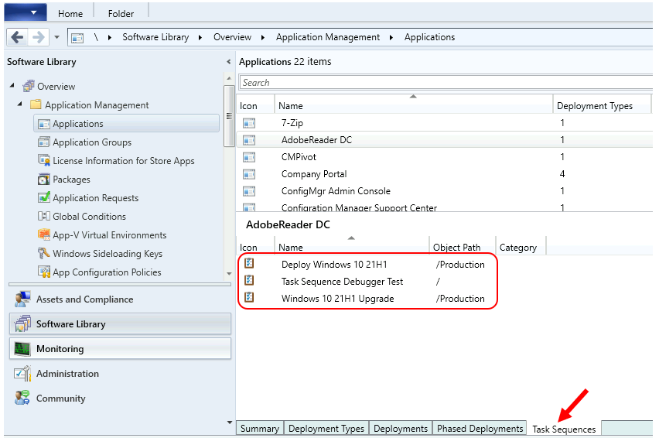Switch to the Home ribbon tab
This screenshot has height=438, width=659.
pyautogui.click(x=70, y=13)
